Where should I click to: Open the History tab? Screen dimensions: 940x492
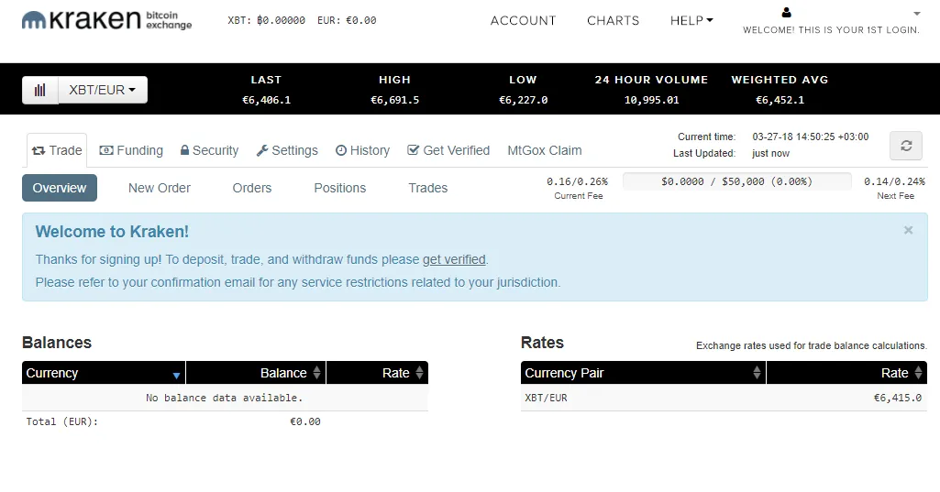point(362,150)
